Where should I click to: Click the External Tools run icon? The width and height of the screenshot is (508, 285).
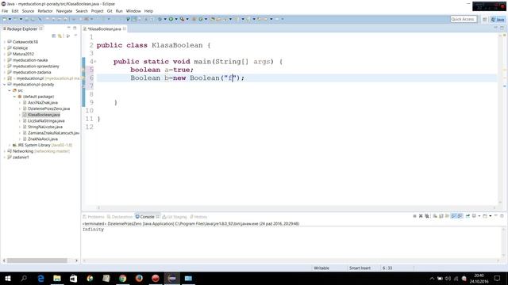pyautogui.click(x=182, y=19)
